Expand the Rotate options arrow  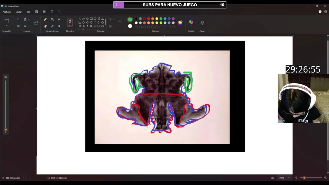click(x=29, y=20)
